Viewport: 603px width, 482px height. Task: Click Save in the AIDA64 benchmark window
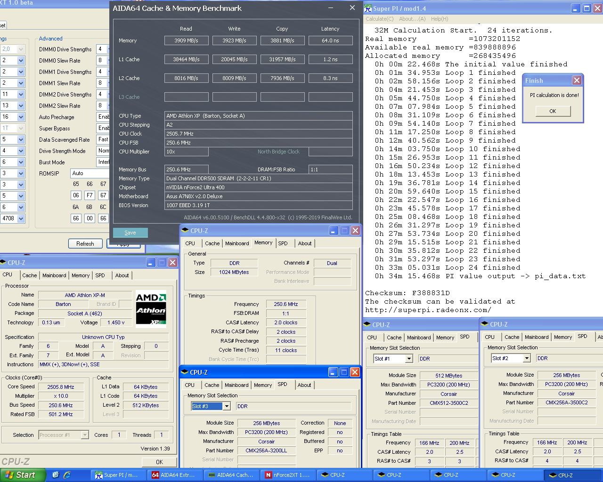click(x=130, y=233)
